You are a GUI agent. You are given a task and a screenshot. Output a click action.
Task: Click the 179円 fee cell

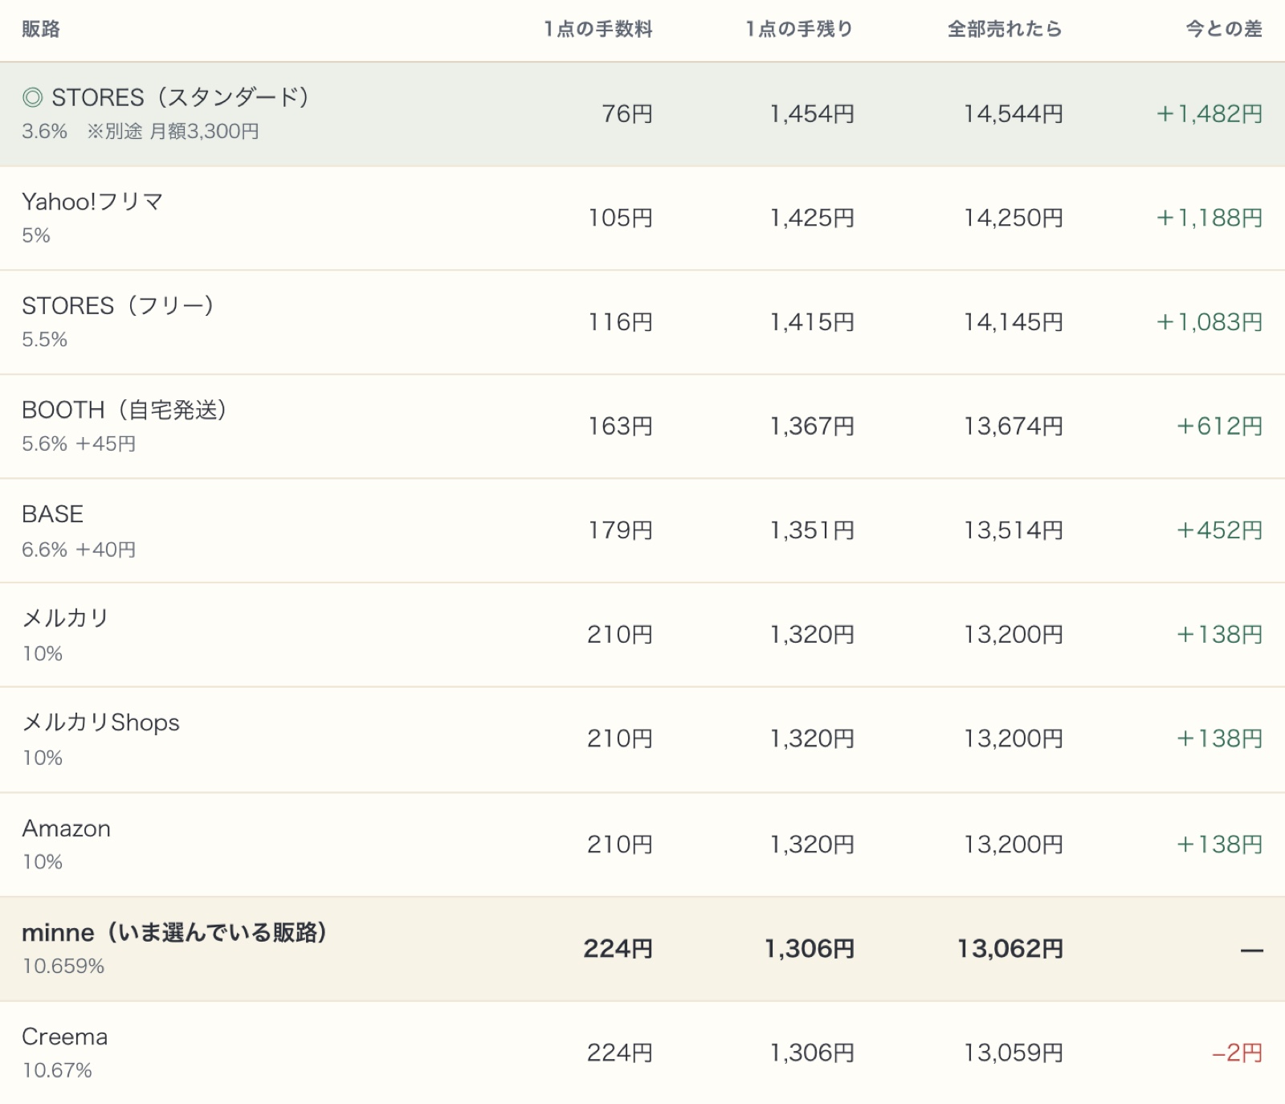coord(620,530)
